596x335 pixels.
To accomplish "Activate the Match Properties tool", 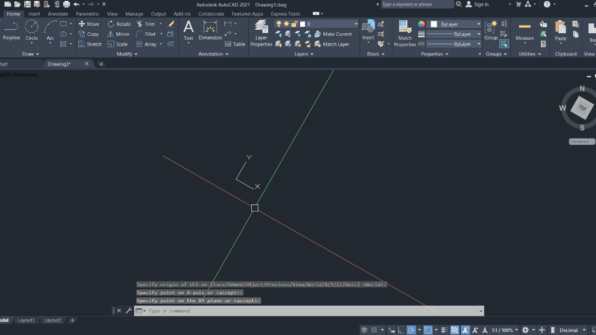I will point(405,34).
